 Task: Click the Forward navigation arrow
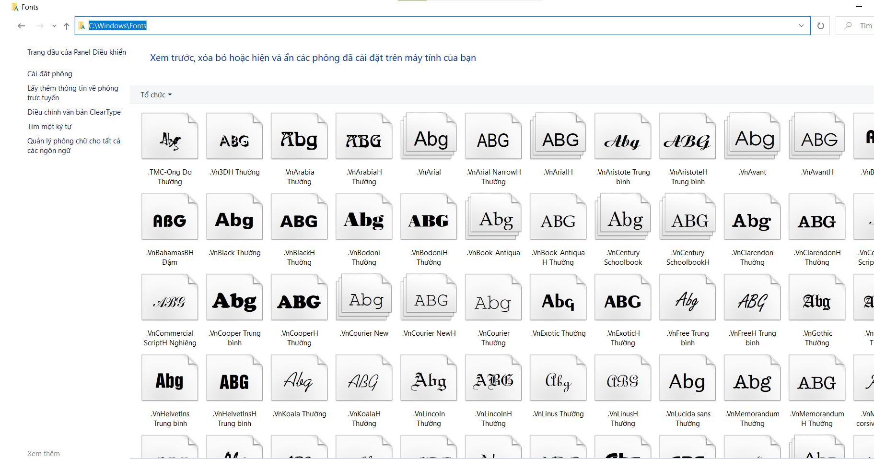click(40, 26)
